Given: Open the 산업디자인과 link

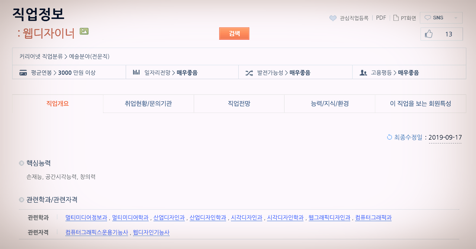Looking at the screenshot, I should pyautogui.click(x=169, y=217).
